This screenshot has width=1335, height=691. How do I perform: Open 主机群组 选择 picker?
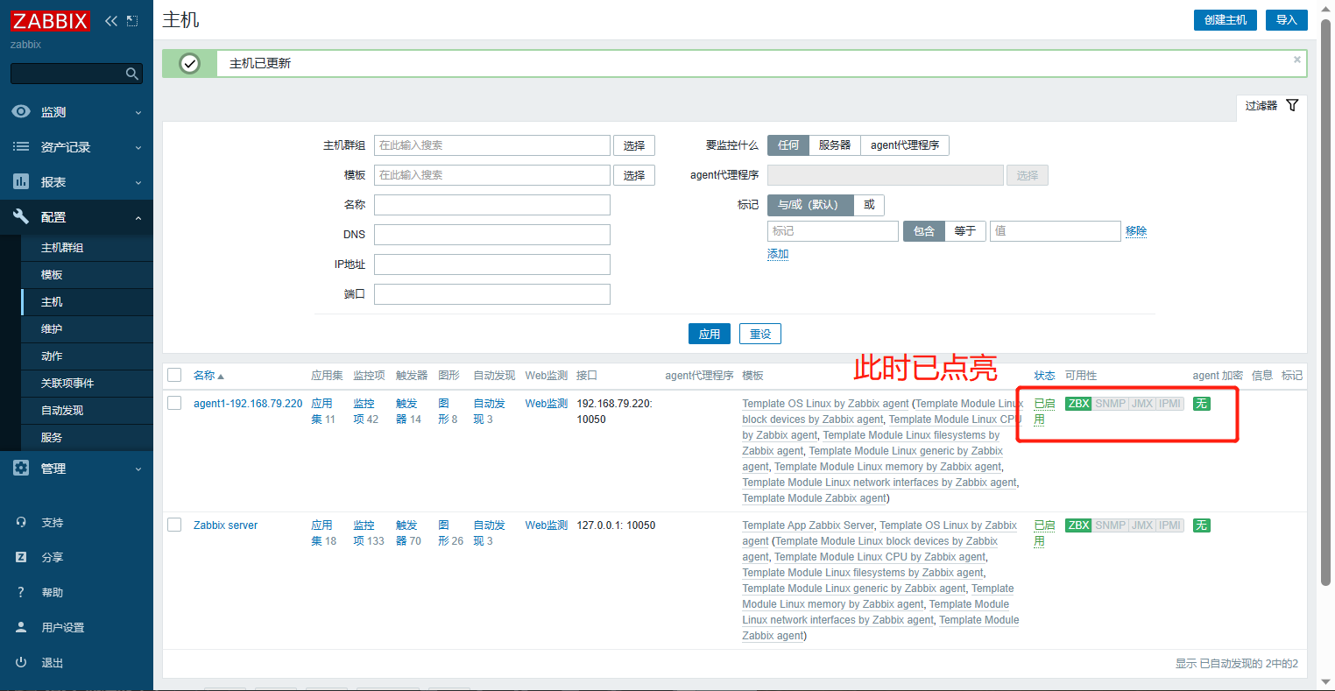pos(634,145)
